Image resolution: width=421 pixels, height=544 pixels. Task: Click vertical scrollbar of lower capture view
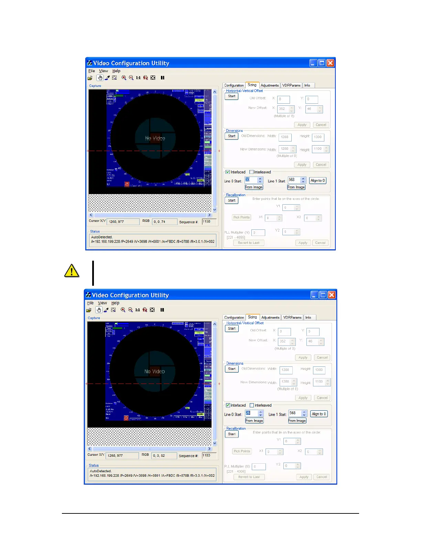click(x=215, y=384)
